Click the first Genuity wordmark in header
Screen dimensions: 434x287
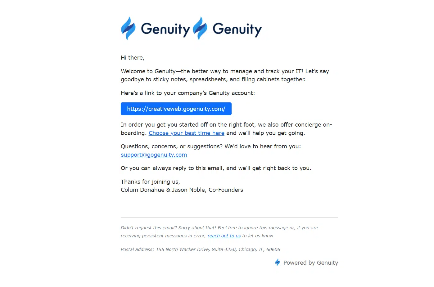[x=165, y=29]
